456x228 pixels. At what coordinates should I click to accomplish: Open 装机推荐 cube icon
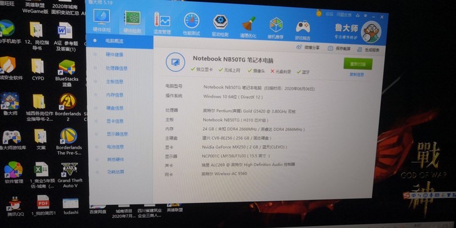(276, 28)
